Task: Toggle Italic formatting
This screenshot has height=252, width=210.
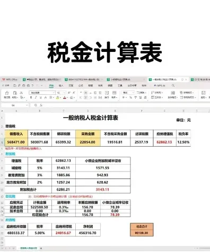Action: 36,97
